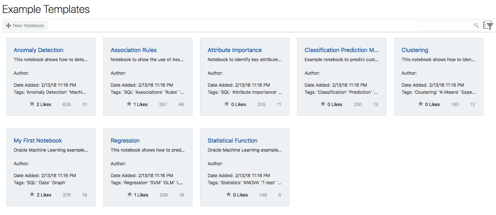
Task: Open the Statistical Function template
Action: pos(232,141)
